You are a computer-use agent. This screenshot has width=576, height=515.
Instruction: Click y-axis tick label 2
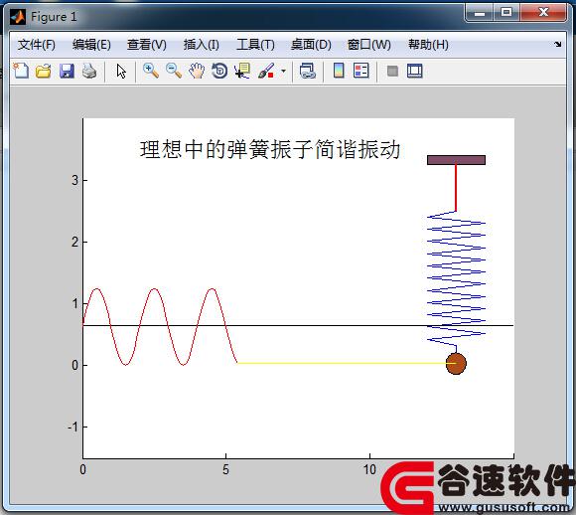(x=74, y=242)
